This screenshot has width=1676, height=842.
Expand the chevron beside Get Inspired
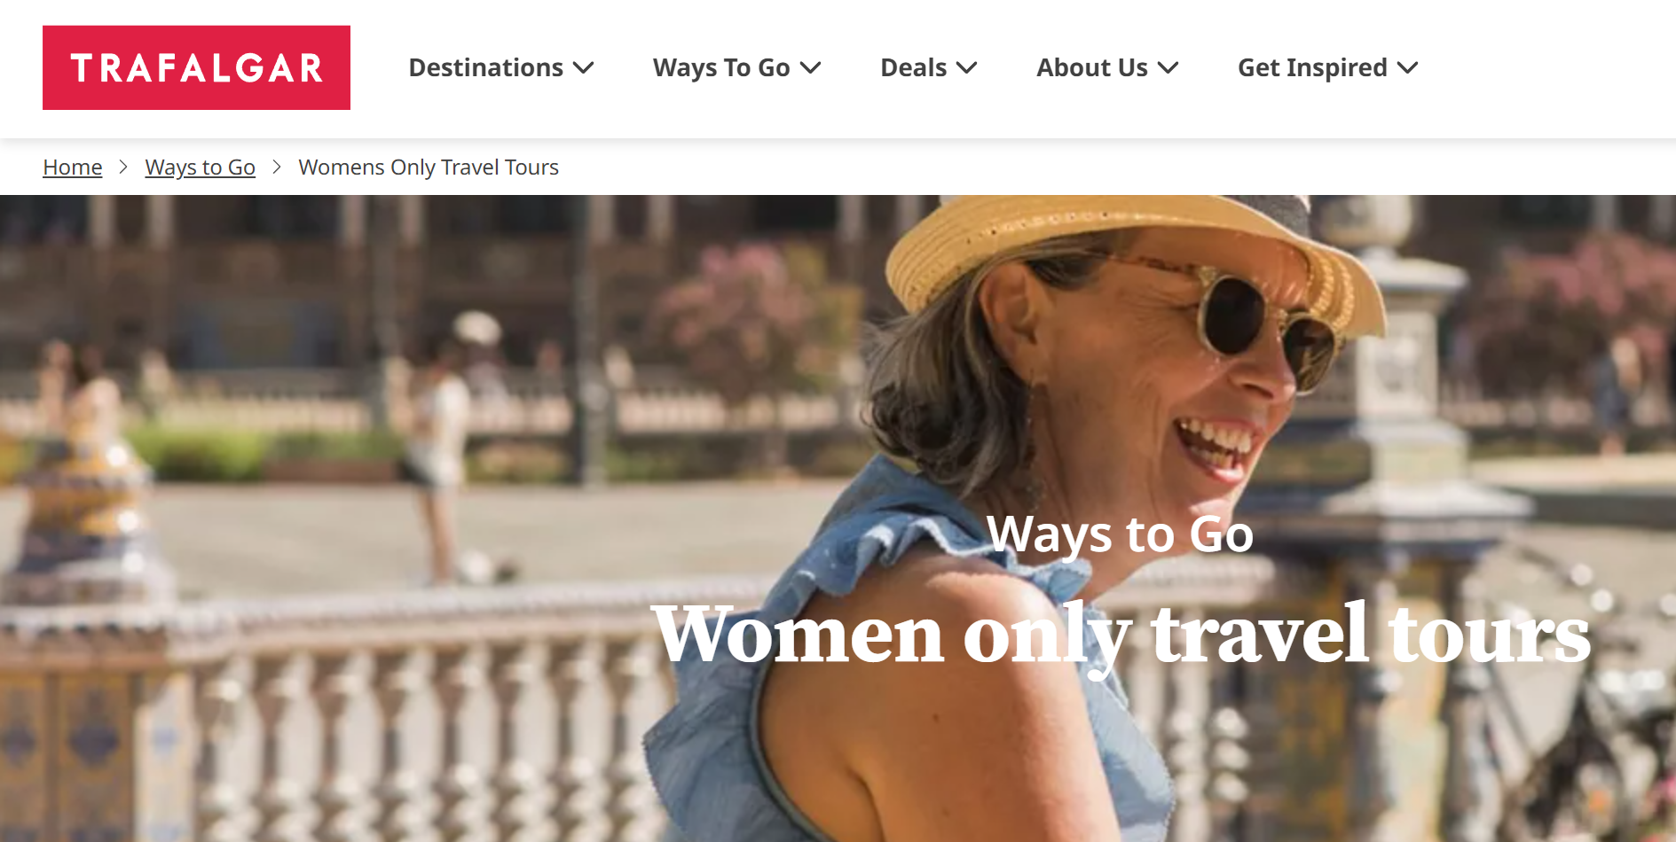click(x=1407, y=68)
